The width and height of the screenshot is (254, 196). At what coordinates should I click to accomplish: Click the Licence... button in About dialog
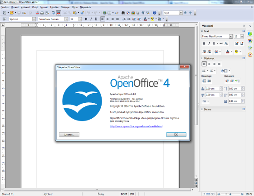[x=69, y=135]
